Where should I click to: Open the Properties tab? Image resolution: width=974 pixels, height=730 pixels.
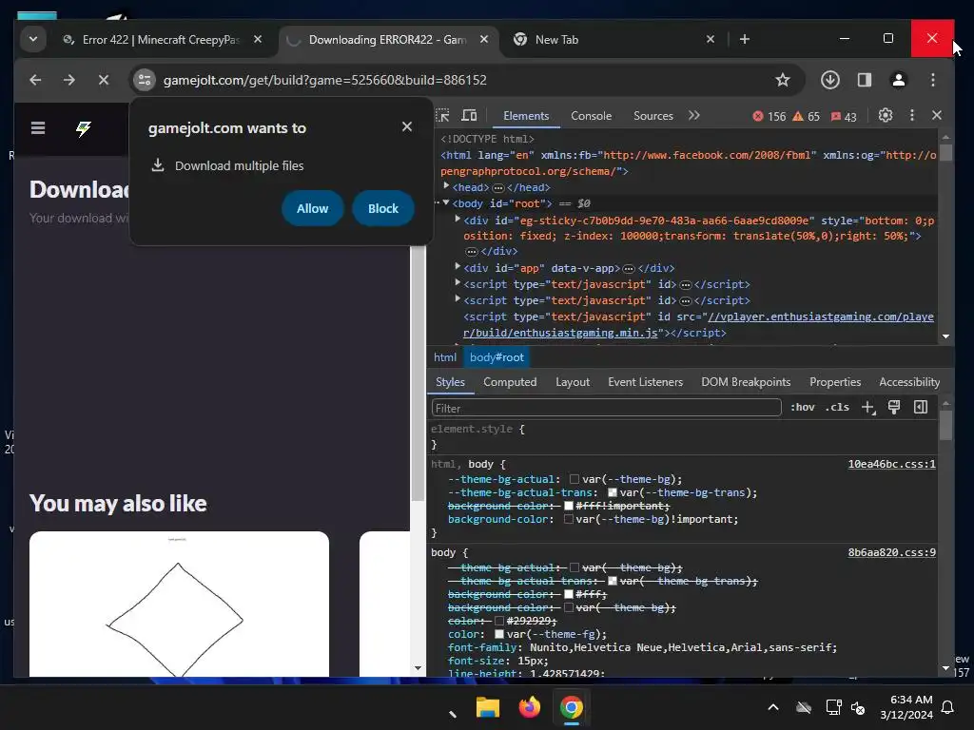click(835, 382)
